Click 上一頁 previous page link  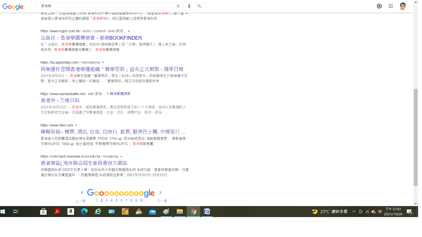click(80, 201)
